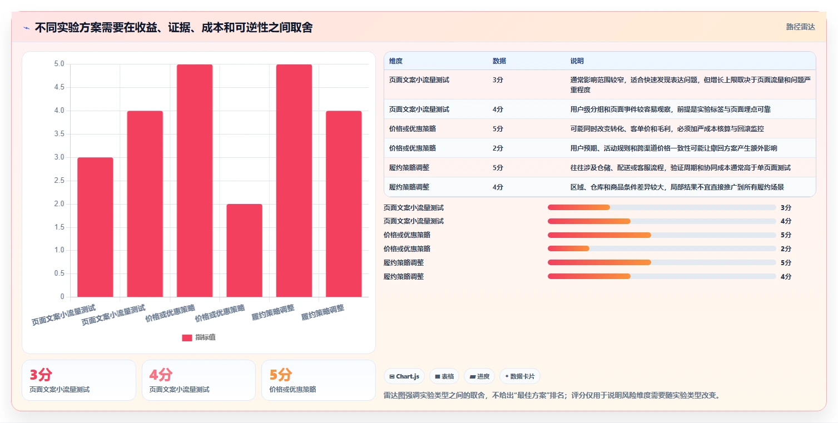
Task: Click the 5.0 bar for 价格或优惠策略
Action: [195, 181]
